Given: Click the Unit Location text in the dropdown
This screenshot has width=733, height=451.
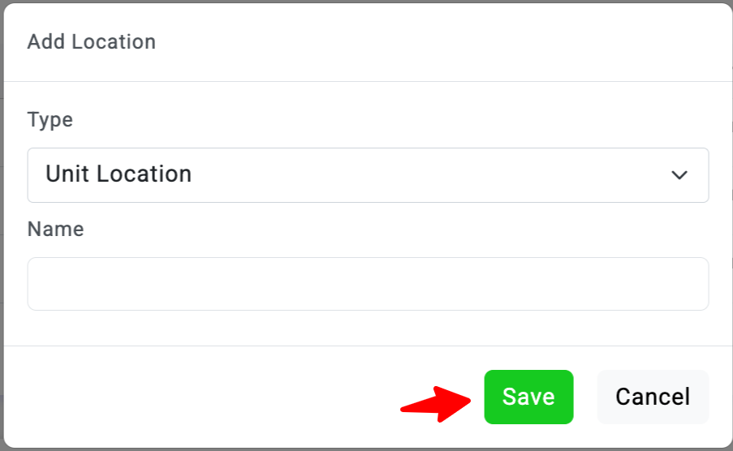Looking at the screenshot, I should 119,174.
